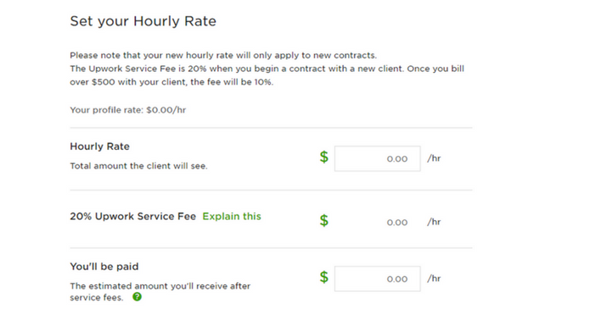Click the new hourly rate note paragraph
The width and height of the screenshot is (590, 331).
223,56
